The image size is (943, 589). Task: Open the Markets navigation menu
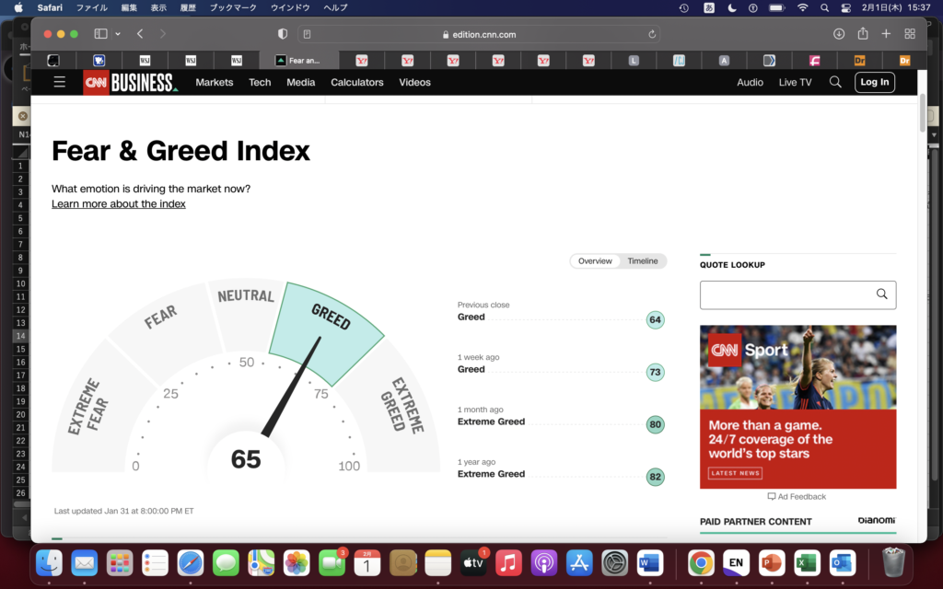tap(215, 82)
